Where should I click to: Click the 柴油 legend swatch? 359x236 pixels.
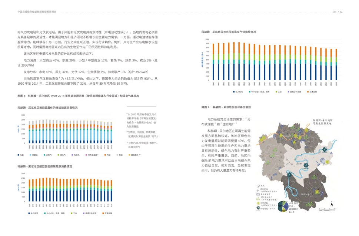tap(117, 155)
